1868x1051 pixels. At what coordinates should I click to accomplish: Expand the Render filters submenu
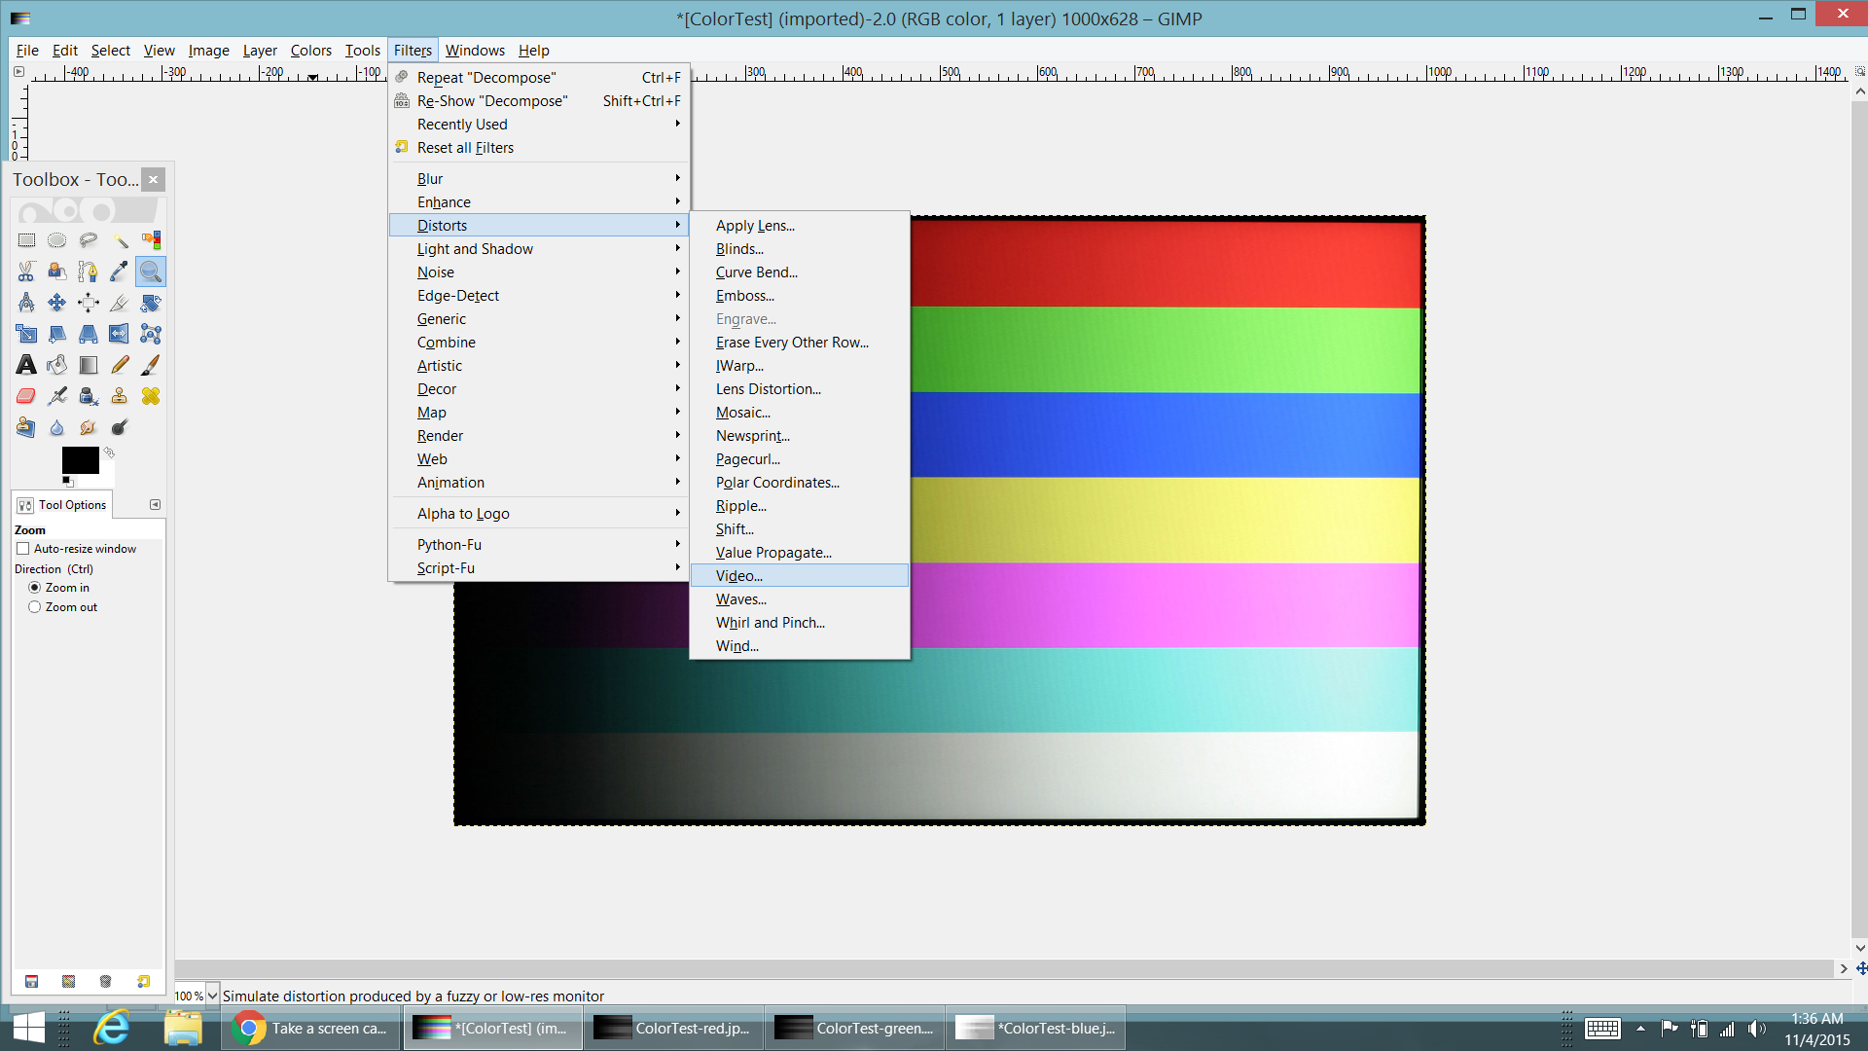pyautogui.click(x=539, y=435)
